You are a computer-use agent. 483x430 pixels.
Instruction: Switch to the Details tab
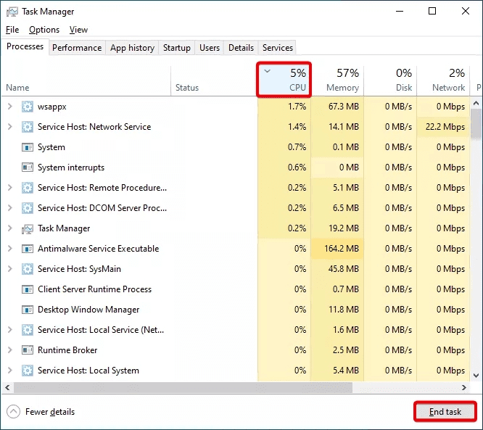pyautogui.click(x=241, y=48)
